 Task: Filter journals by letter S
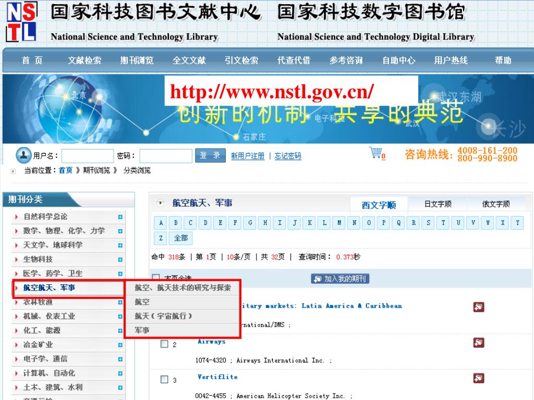click(x=428, y=223)
